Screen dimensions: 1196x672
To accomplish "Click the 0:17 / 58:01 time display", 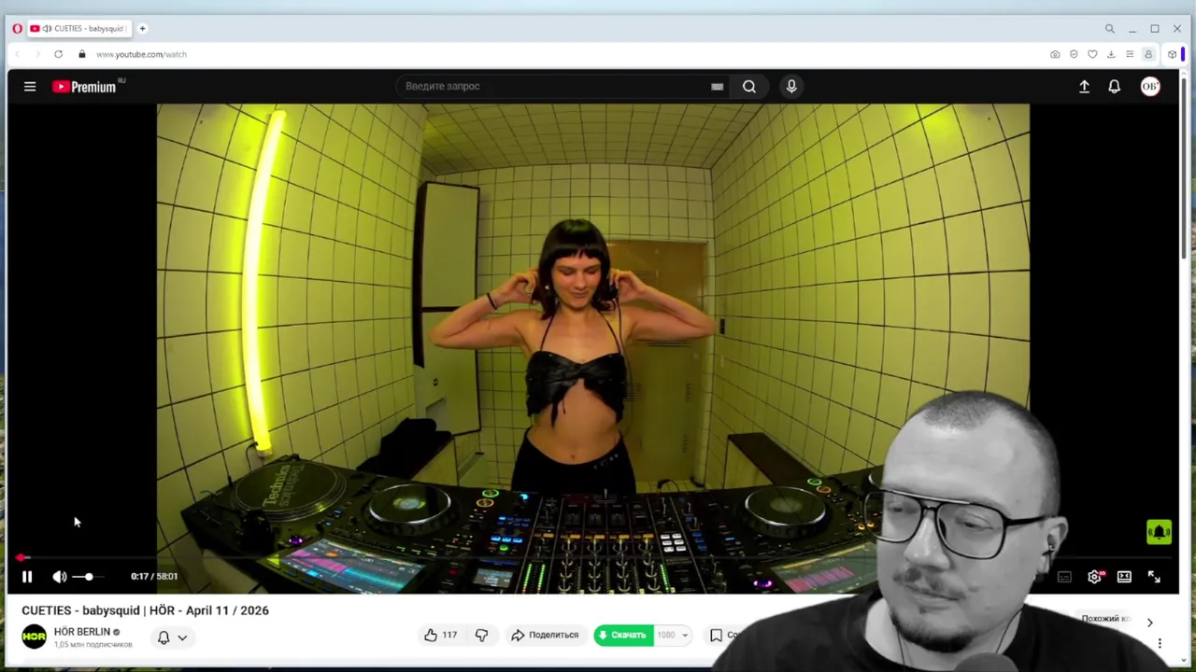I will coord(154,577).
